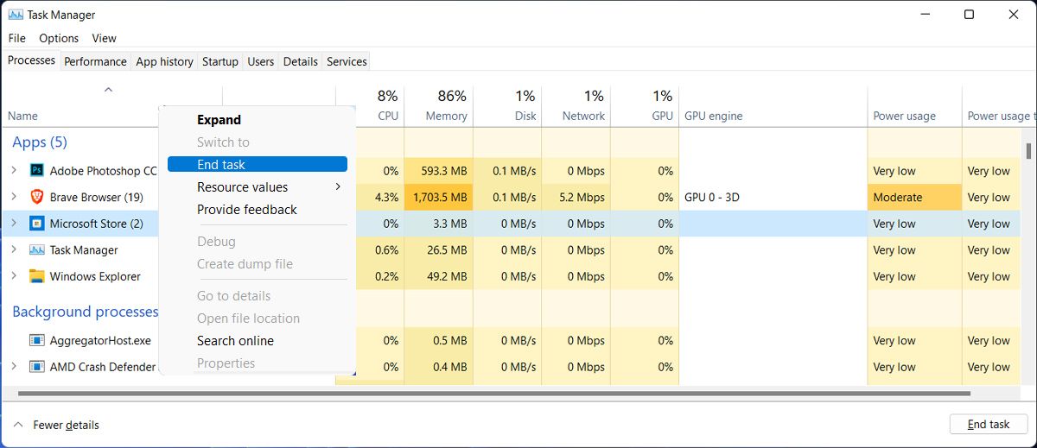
Task: Switch to the Startup tab
Action: pyautogui.click(x=220, y=61)
